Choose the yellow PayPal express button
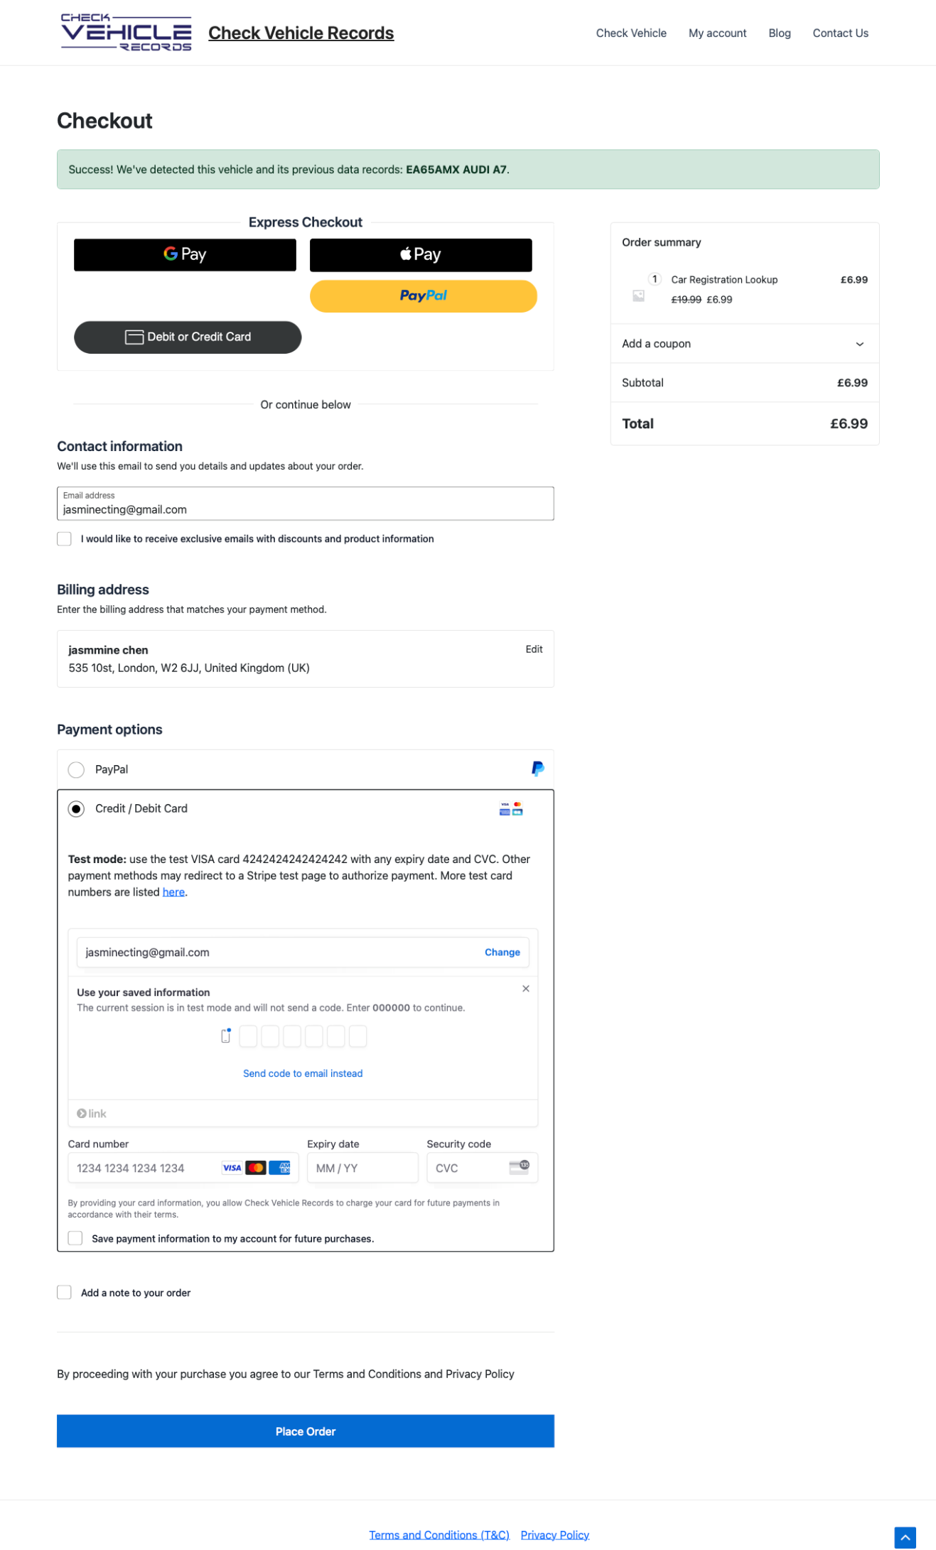Viewport: 936px width, 1550px height. click(424, 296)
